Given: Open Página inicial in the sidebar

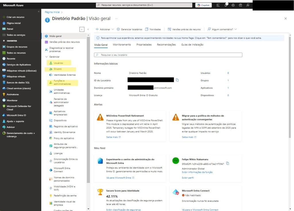Looking at the screenshot, I should click(13, 23).
